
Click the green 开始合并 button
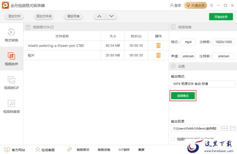(x=221, y=17)
